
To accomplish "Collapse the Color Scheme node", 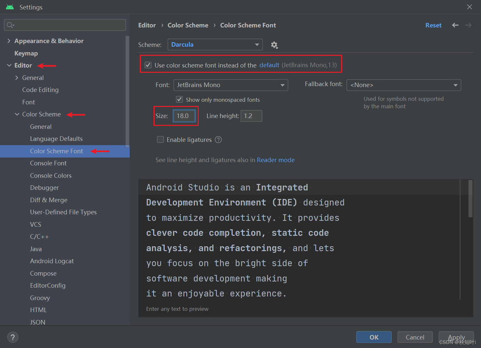I will tap(17, 114).
